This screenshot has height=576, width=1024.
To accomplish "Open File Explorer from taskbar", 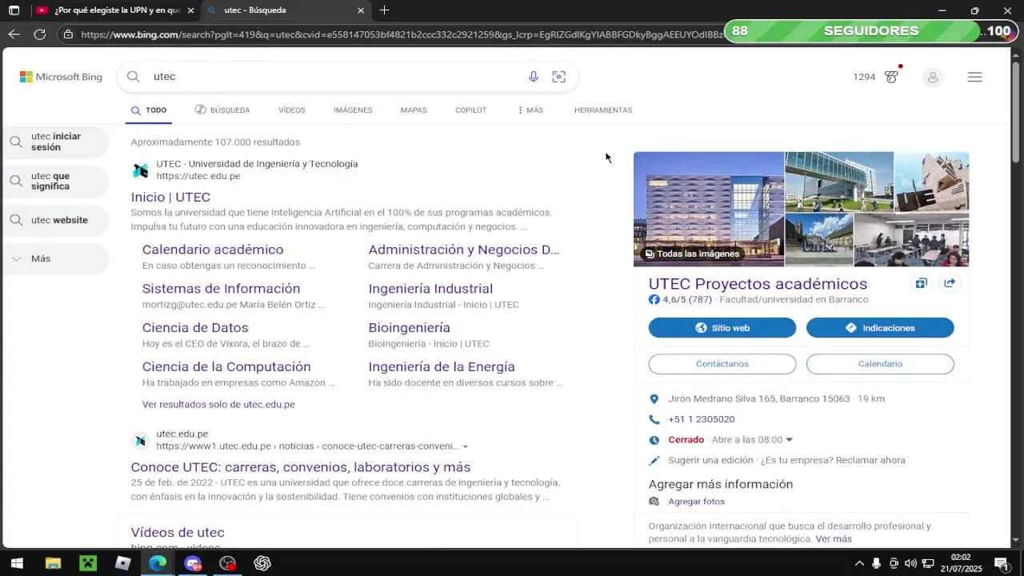I will tap(53, 563).
